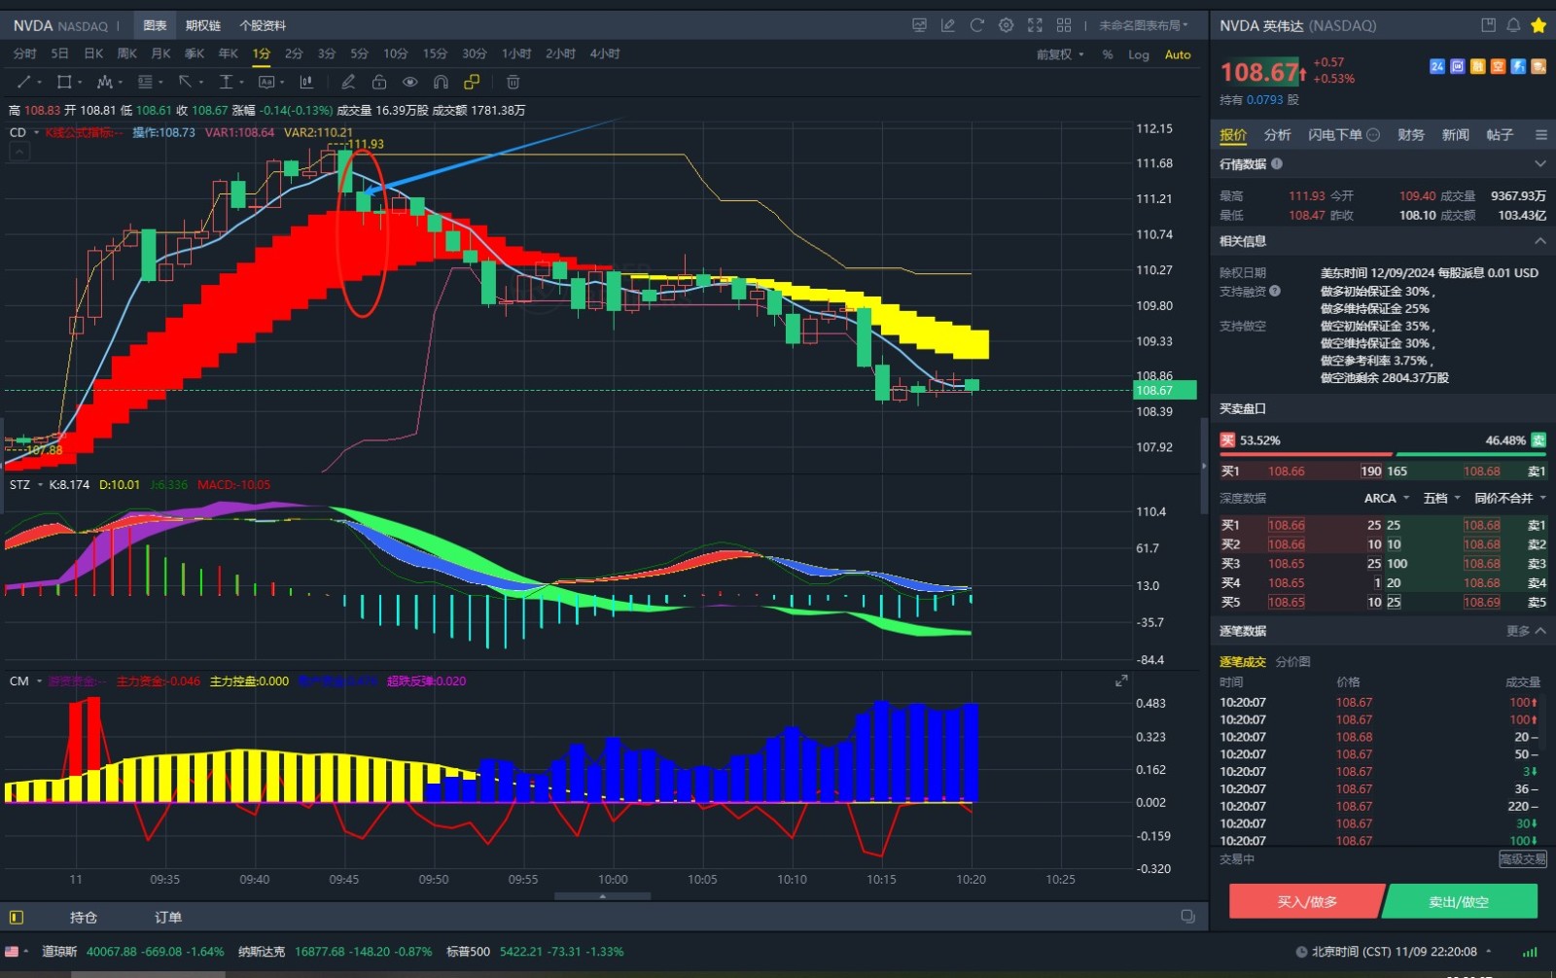Screen dimensions: 1556x978
Task: Click the blue 24 hour trading badge
Action: click(x=1437, y=66)
